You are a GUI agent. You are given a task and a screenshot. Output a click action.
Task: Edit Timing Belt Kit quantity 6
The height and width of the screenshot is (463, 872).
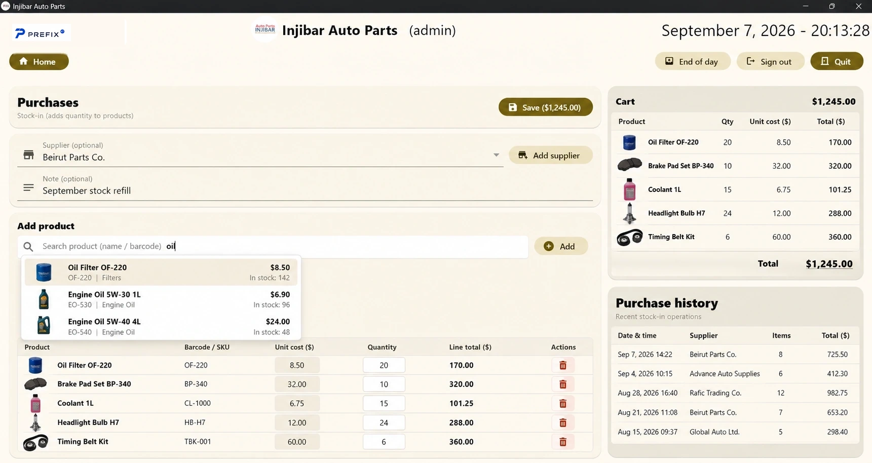click(x=384, y=442)
